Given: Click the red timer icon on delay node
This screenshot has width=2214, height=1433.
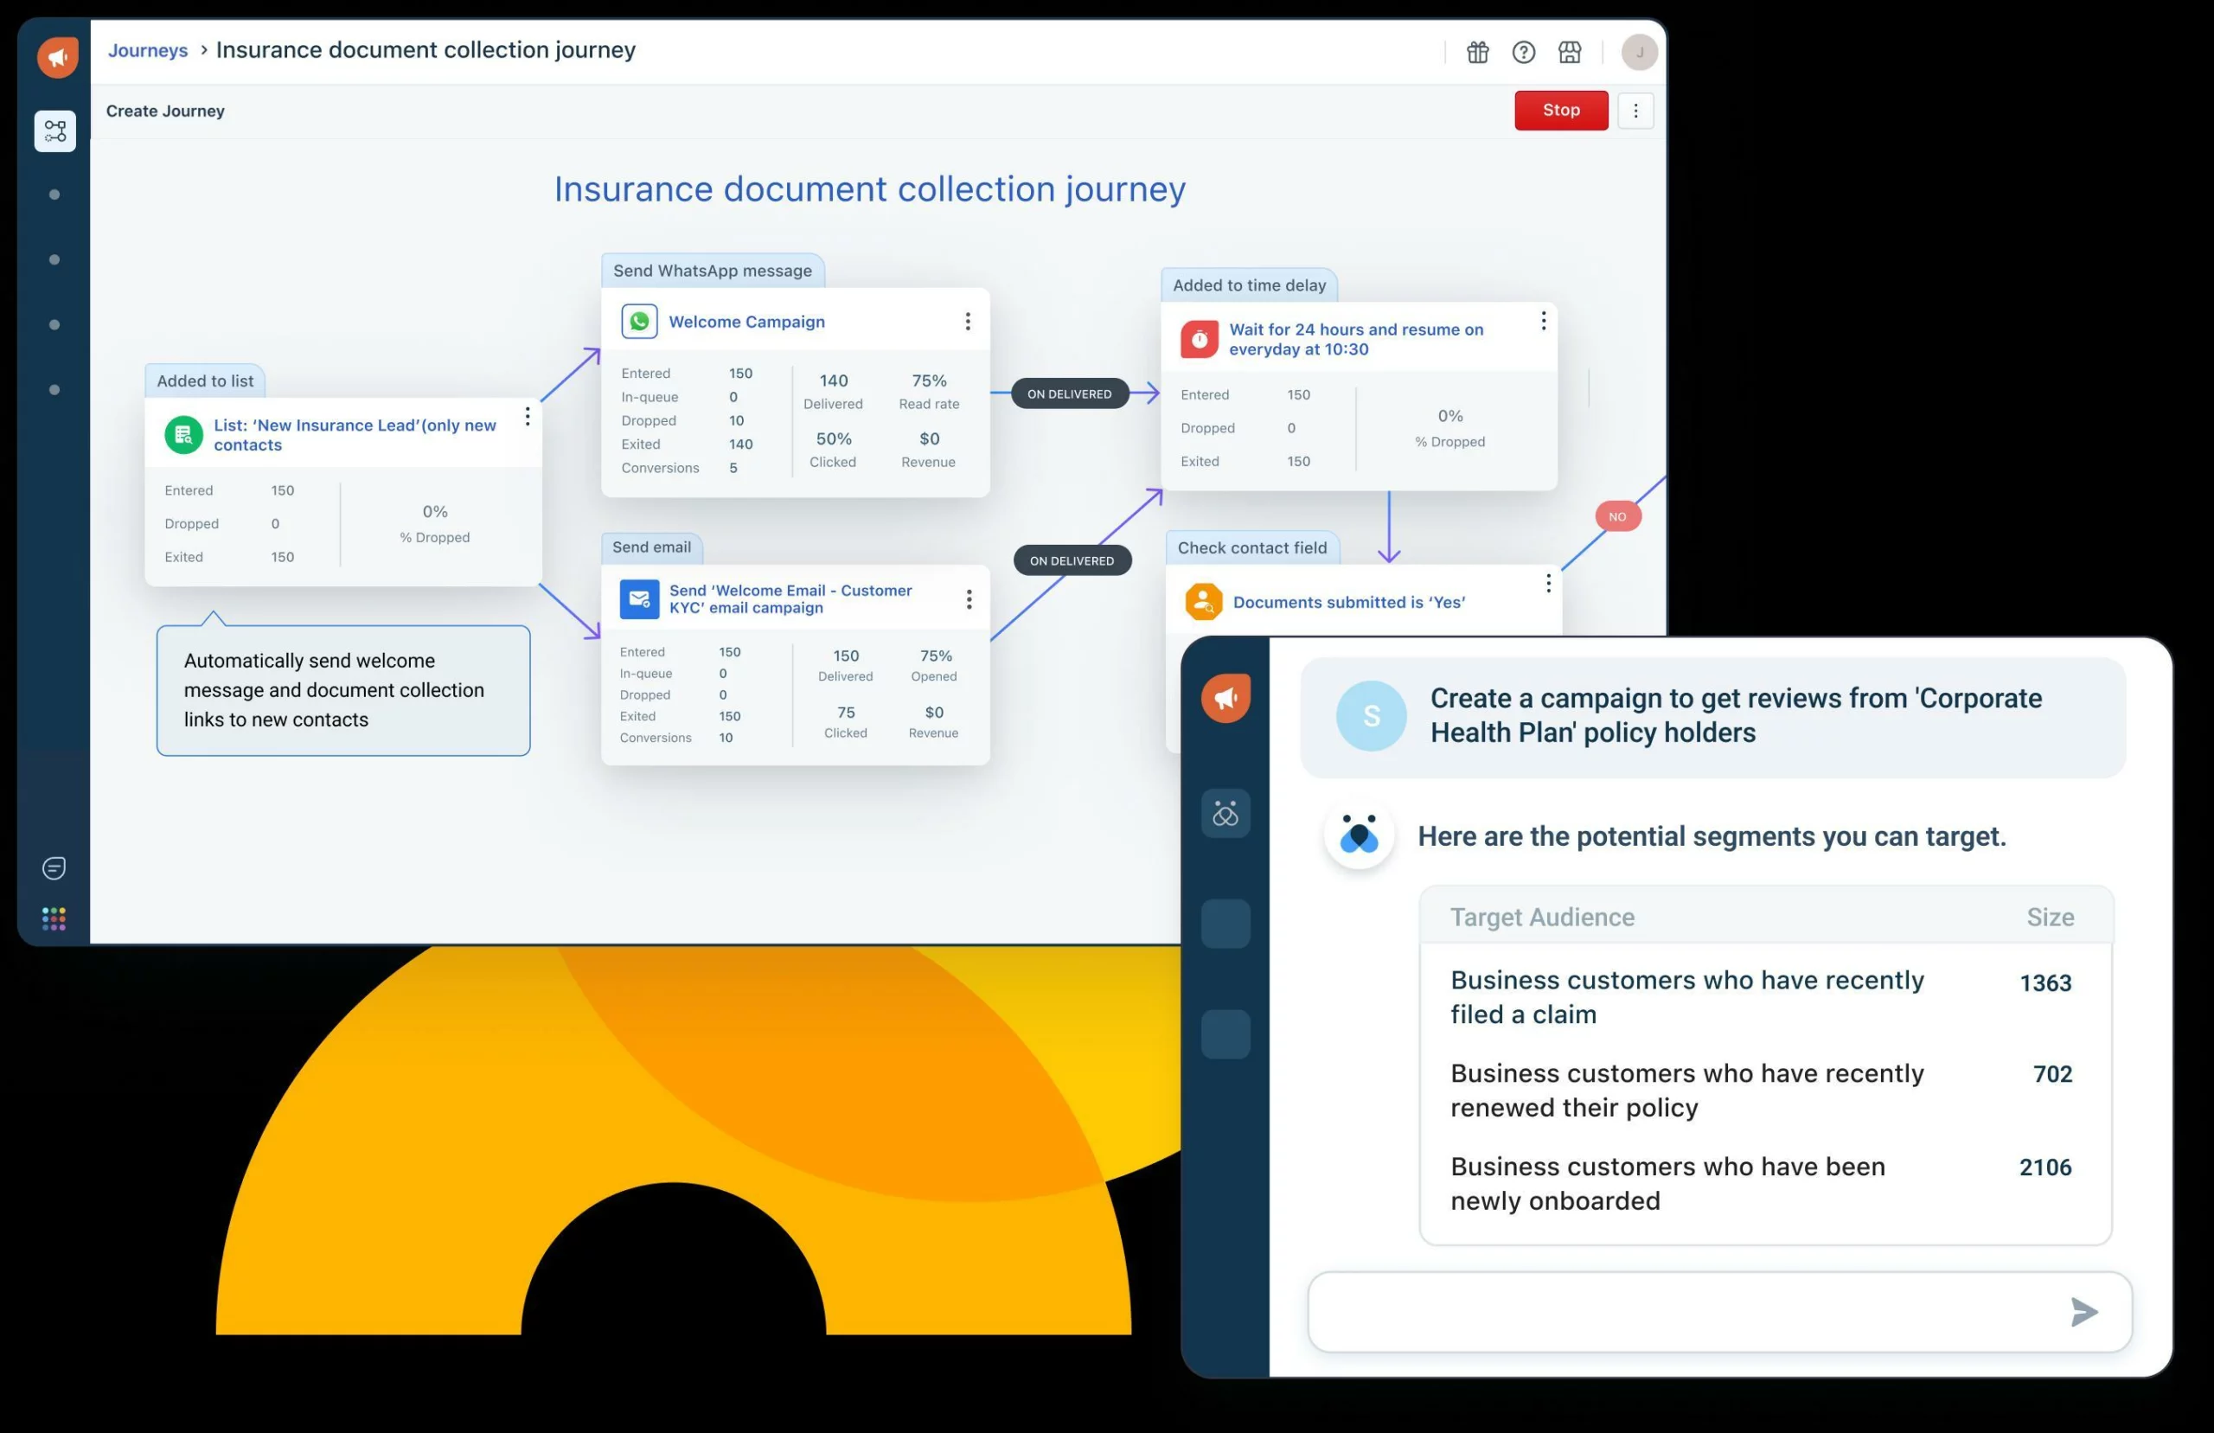Looking at the screenshot, I should pos(1199,340).
